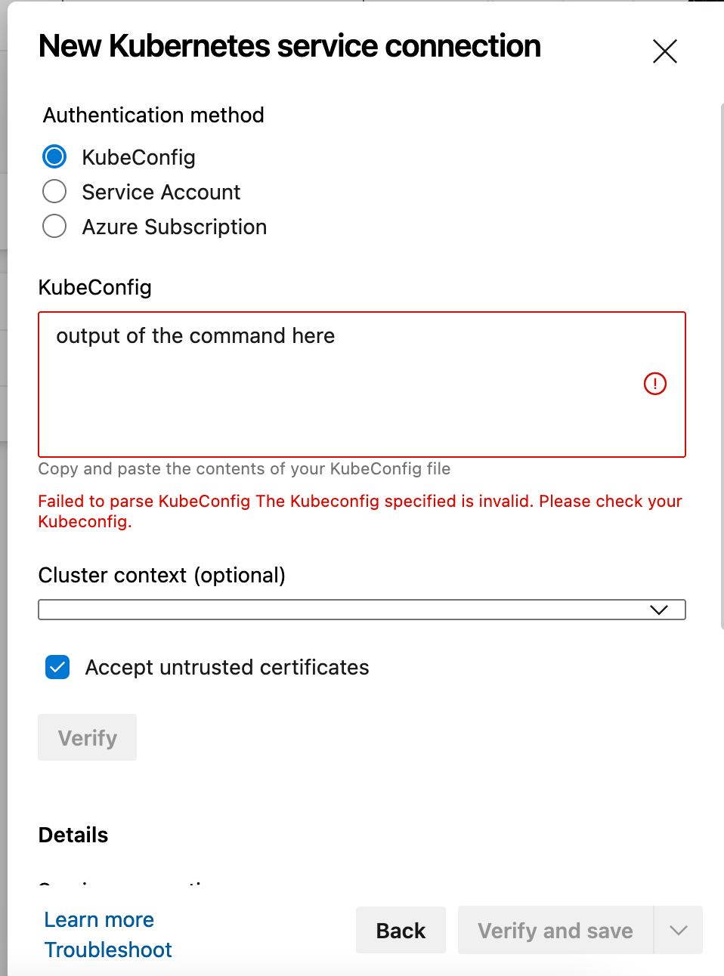Click Verify and save
This screenshot has height=976, width=724.
tap(555, 930)
